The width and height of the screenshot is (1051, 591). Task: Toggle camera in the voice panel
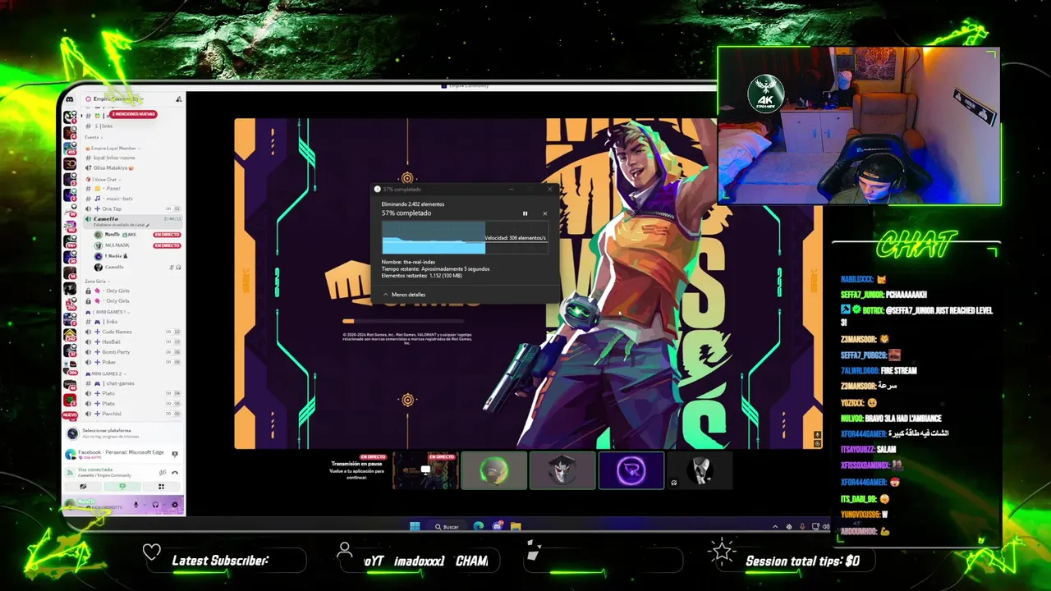83,487
